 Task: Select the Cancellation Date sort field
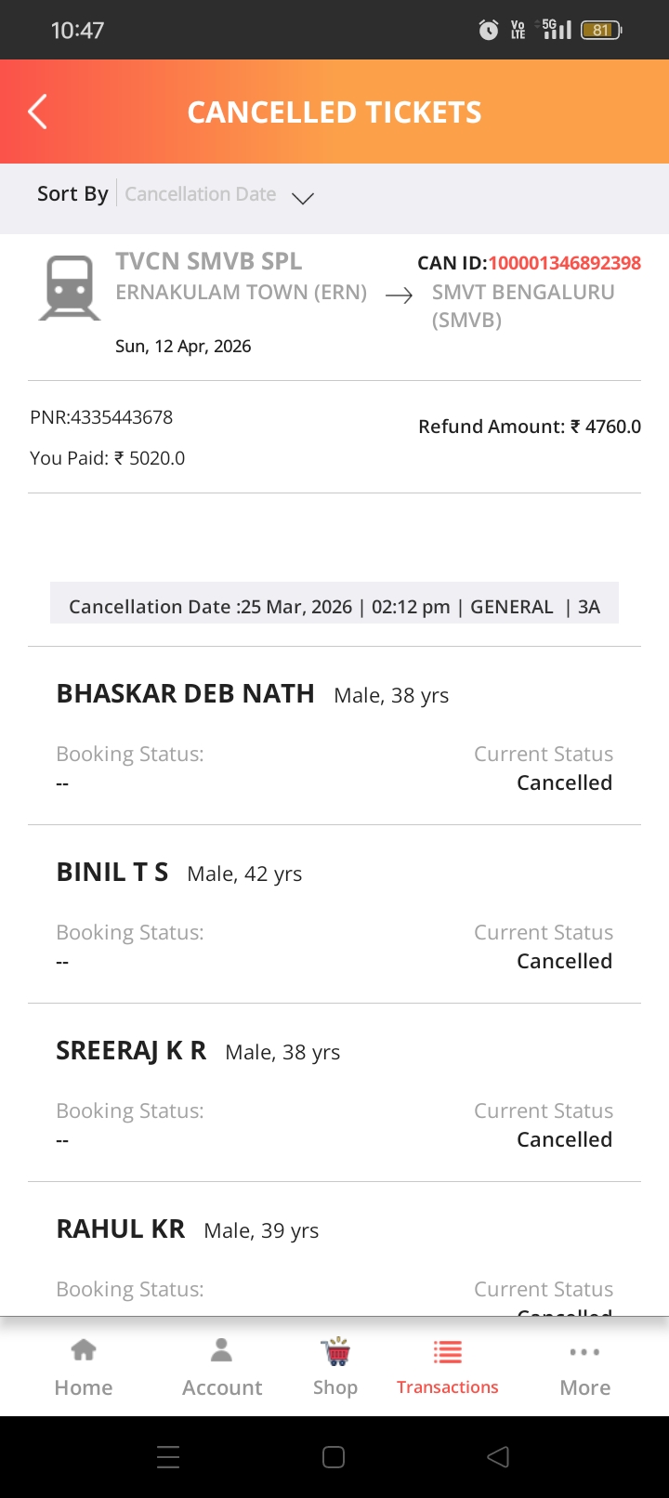coord(201,194)
